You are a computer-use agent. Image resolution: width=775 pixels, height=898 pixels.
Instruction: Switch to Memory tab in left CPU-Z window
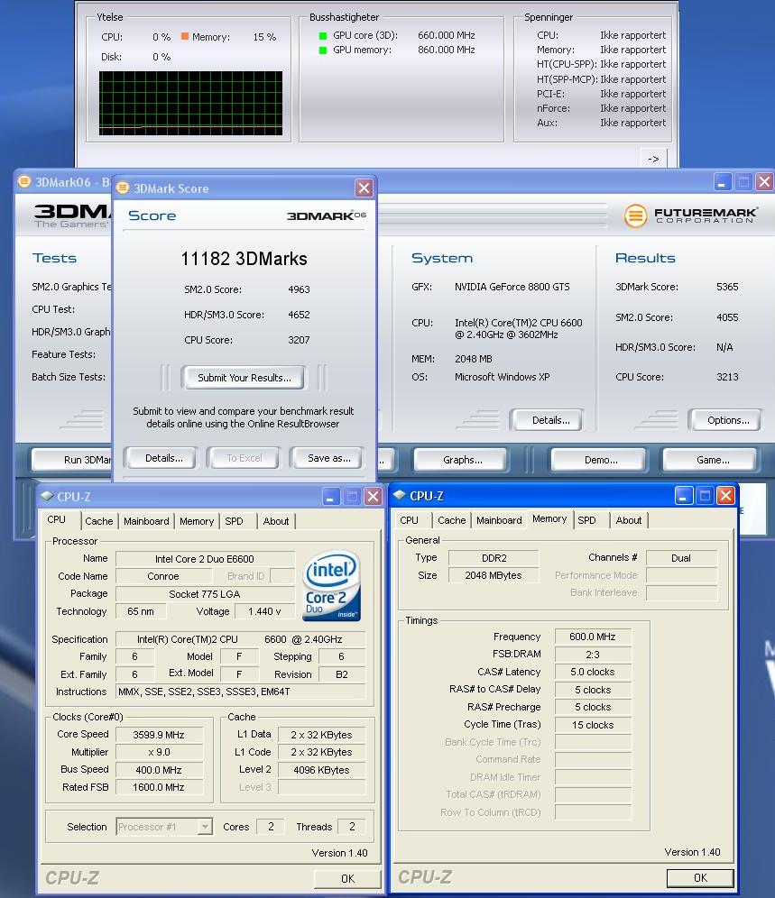tap(197, 521)
